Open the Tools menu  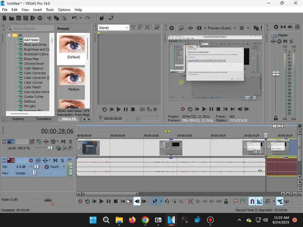tap(50, 10)
